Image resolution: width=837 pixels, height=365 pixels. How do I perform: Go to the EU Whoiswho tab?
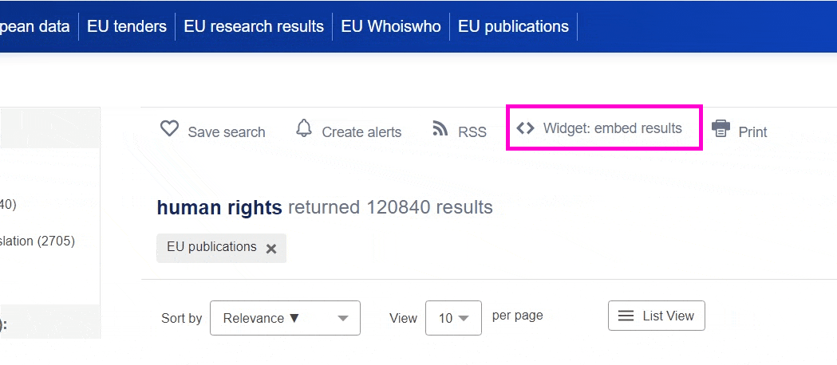[x=391, y=26]
